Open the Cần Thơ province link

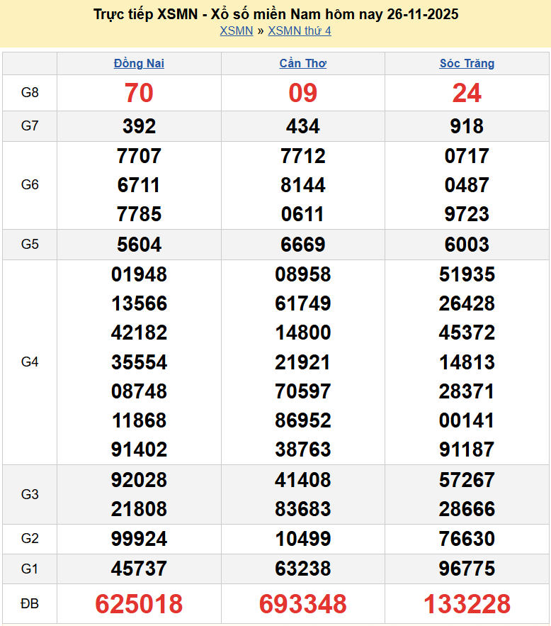[x=302, y=64]
